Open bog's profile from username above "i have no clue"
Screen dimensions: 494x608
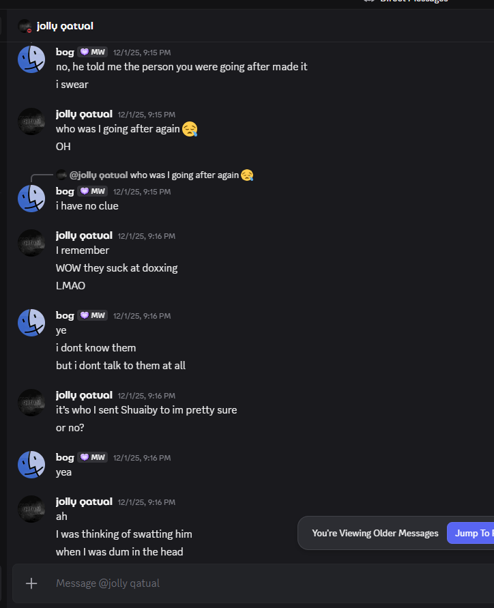65,191
